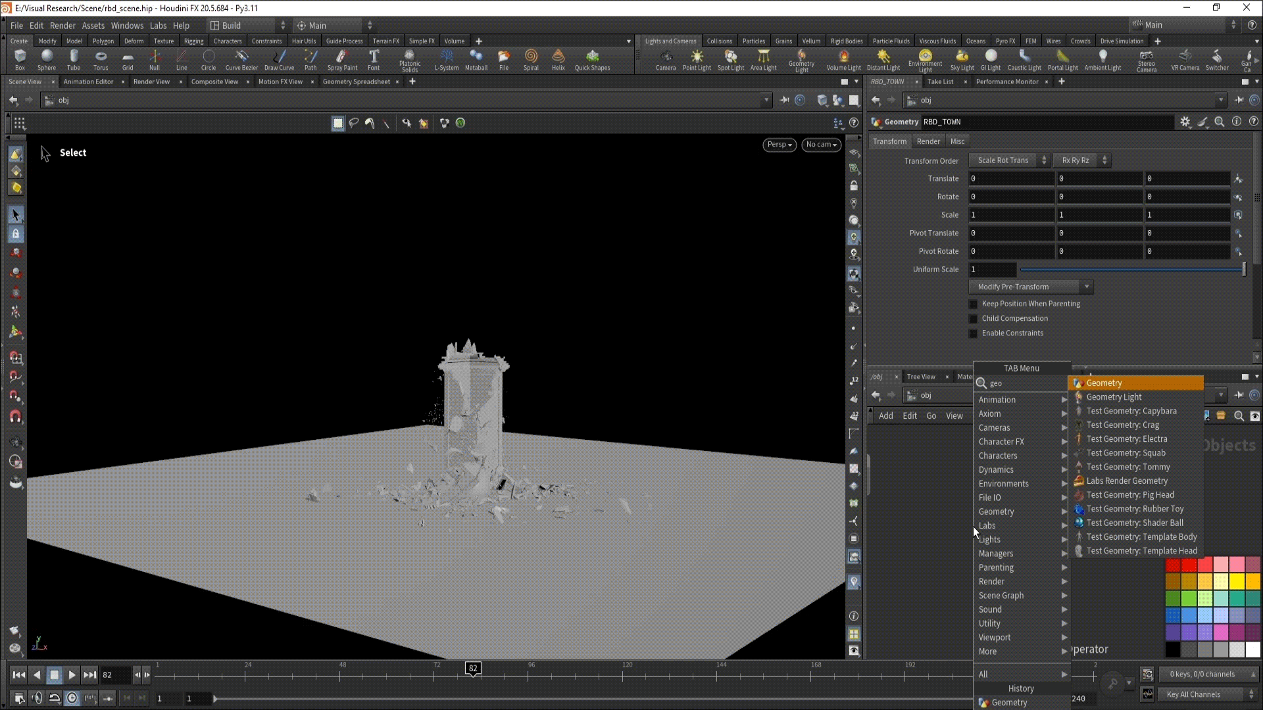Open the Persp viewport dropdown

(x=780, y=145)
